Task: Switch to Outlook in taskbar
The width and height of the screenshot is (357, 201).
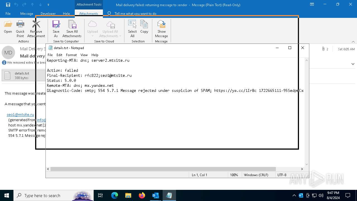Action: pyautogui.click(x=155, y=195)
